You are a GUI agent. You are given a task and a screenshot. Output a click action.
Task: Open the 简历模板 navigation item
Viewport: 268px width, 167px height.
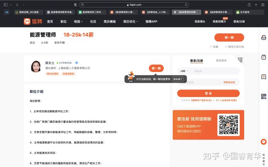[109, 22]
